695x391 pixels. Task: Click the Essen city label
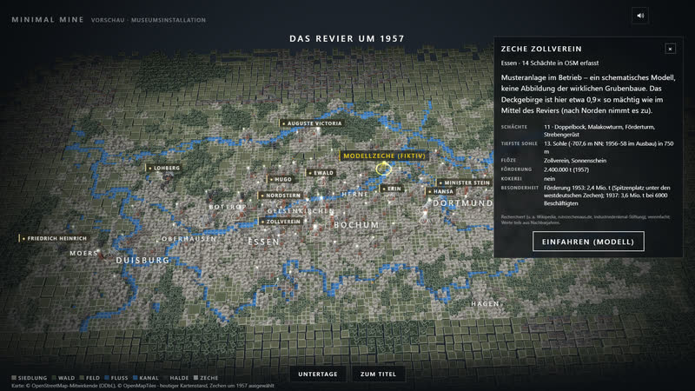[264, 242]
